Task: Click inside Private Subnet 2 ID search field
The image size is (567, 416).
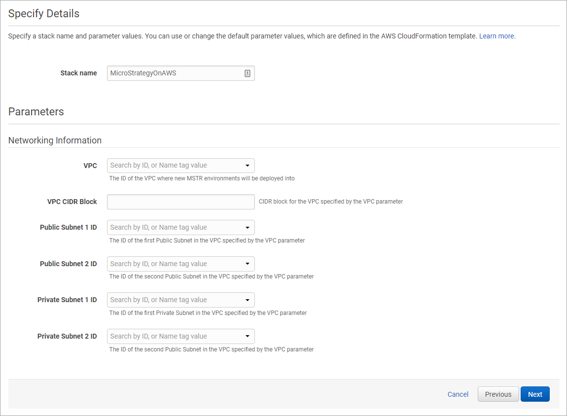Action: point(159,337)
